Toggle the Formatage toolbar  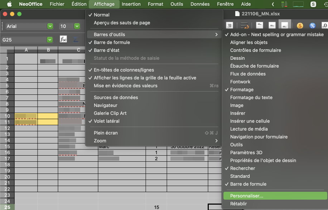tap(242, 89)
